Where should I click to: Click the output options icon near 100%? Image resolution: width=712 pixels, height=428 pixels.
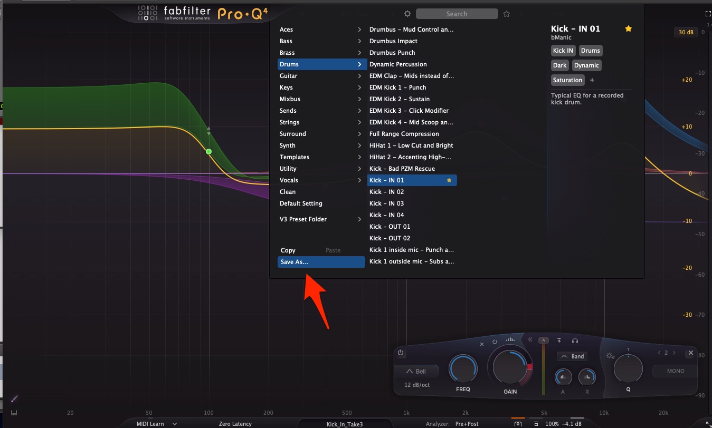tap(536, 424)
